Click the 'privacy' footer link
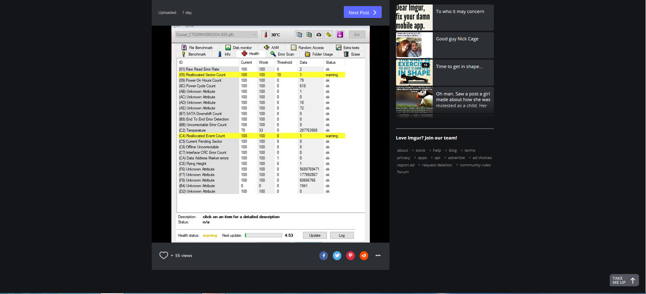Image resolution: width=646 pixels, height=294 pixels. click(x=404, y=158)
